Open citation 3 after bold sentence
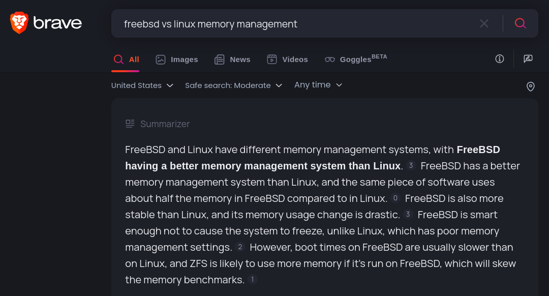This screenshot has height=296, width=549. coord(411,165)
